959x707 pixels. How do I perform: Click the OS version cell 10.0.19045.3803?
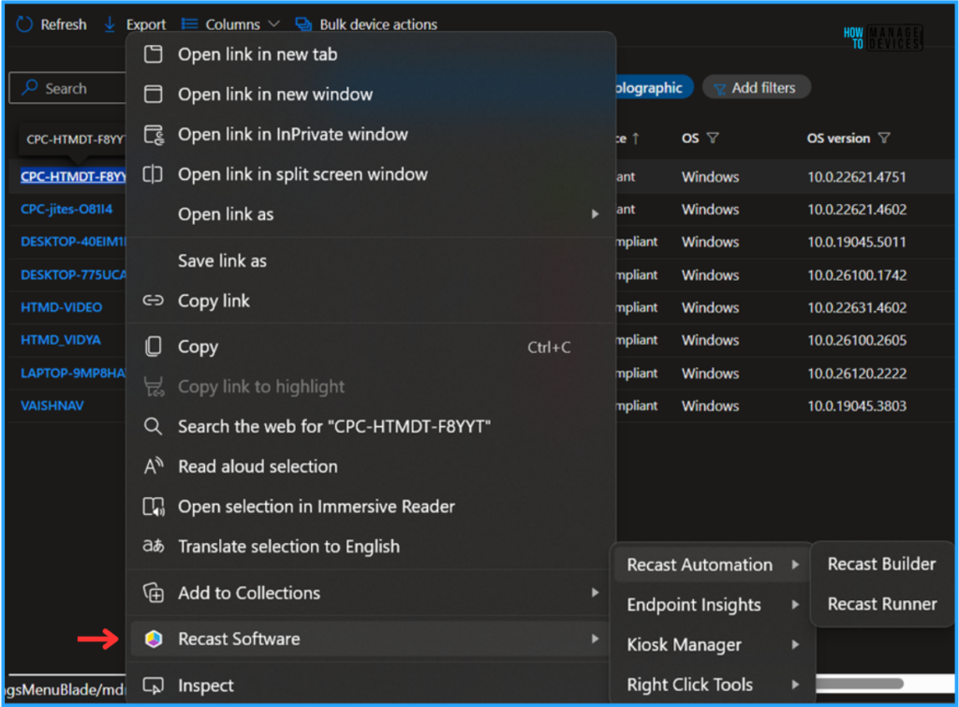[x=856, y=406]
